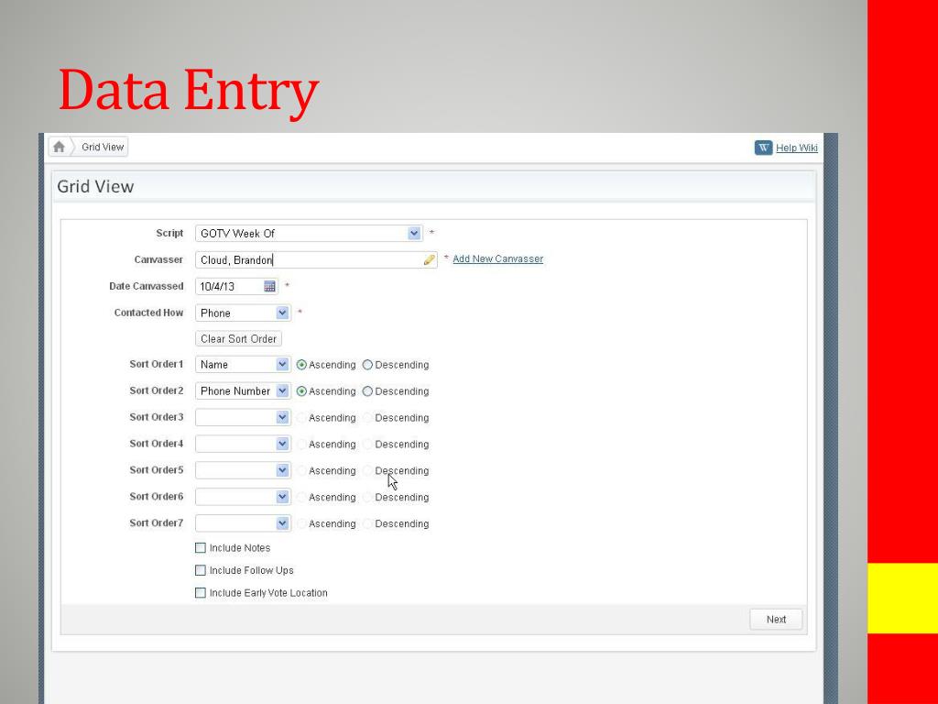Expand the Sort Order1 dropdown
Image resolution: width=938 pixels, height=704 pixels.
(x=282, y=365)
